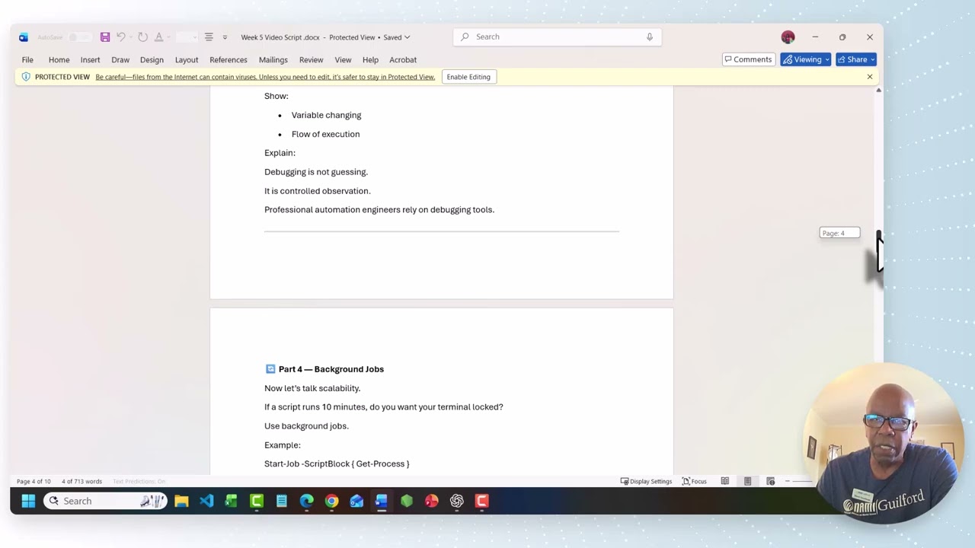Switch to the Home ribbon tab
This screenshot has width=975, height=548.
[59, 59]
